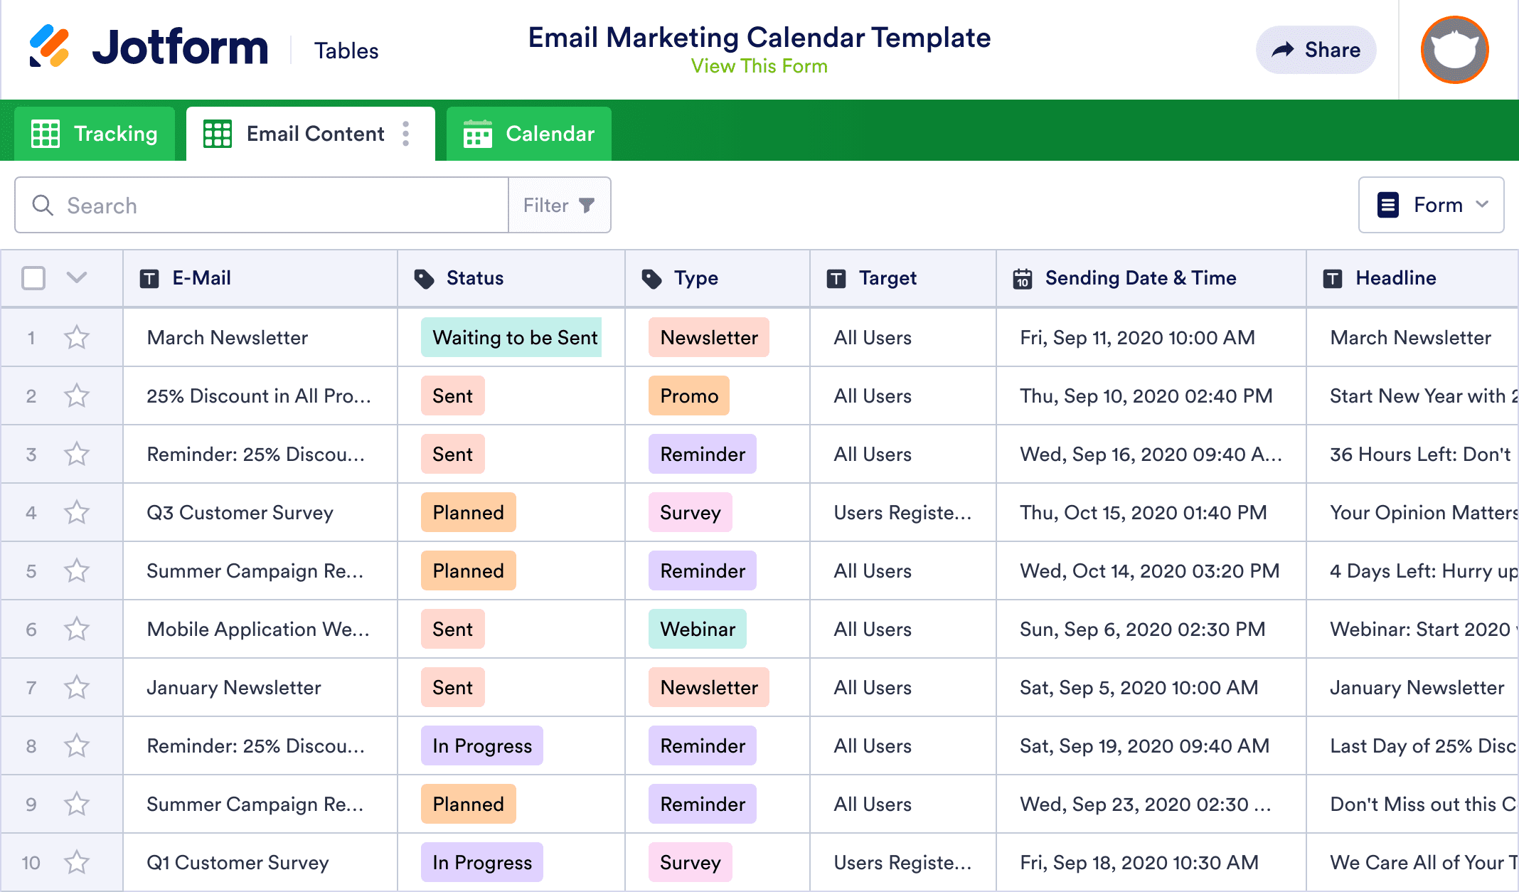Open the Form view dropdown
Viewport: 1519px width, 892px height.
click(1431, 205)
